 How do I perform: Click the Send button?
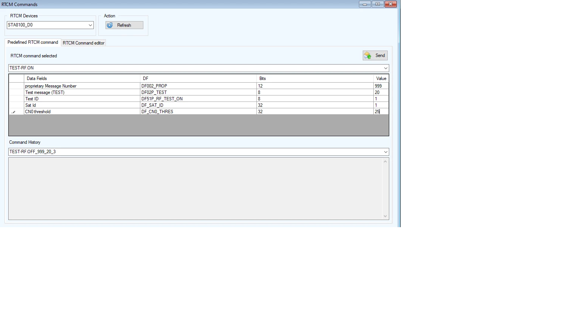[375, 55]
